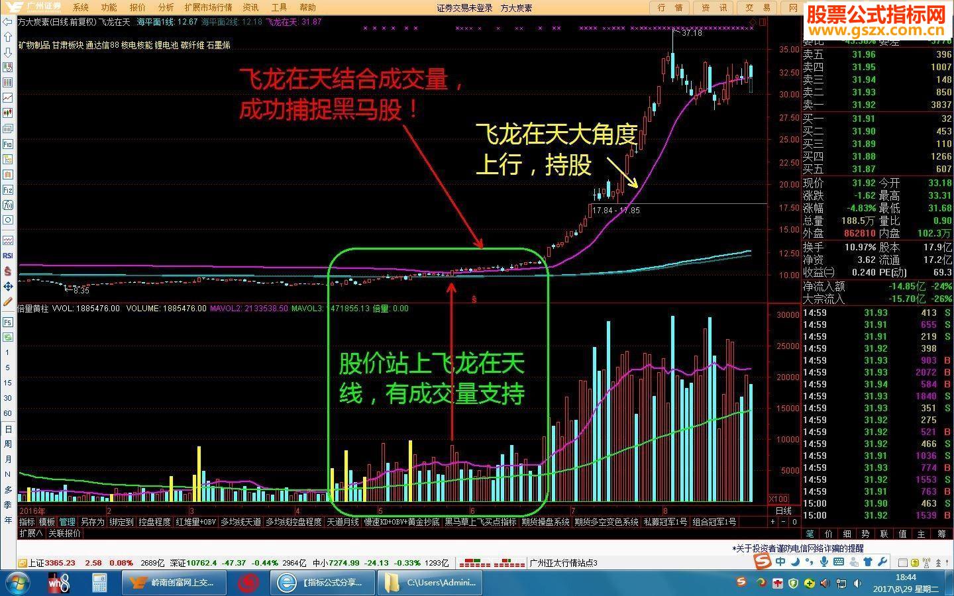
Task: Switch to the 行情 top tab
Action: click(670, 7)
